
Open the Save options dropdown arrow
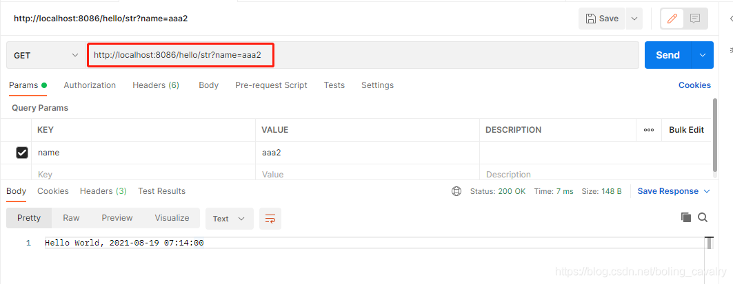click(x=634, y=19)
